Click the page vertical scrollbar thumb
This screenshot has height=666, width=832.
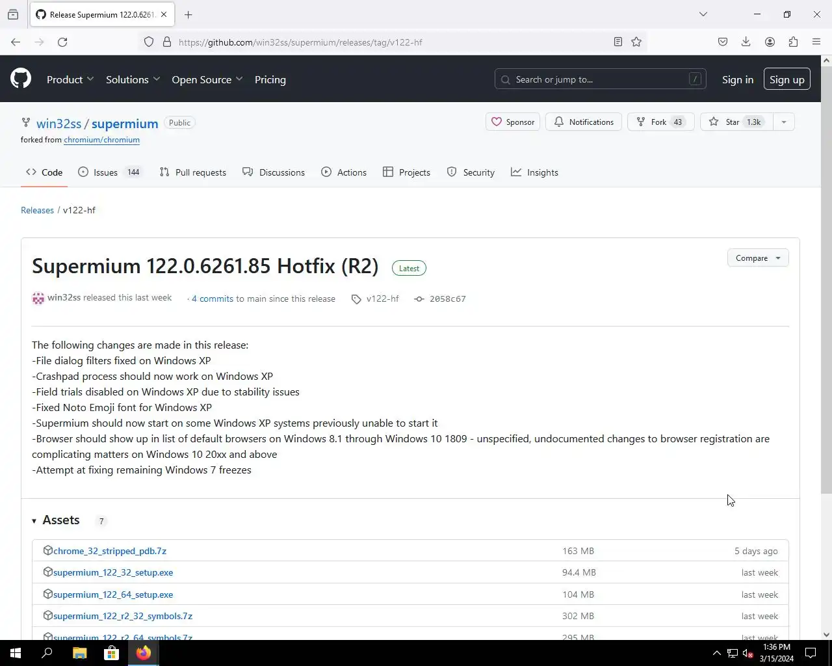pyautogui.click(x=826, y=280)
